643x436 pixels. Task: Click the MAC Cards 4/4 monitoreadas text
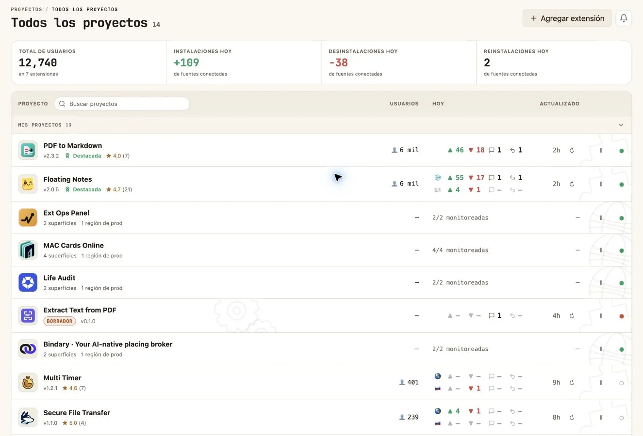[460, 250]
